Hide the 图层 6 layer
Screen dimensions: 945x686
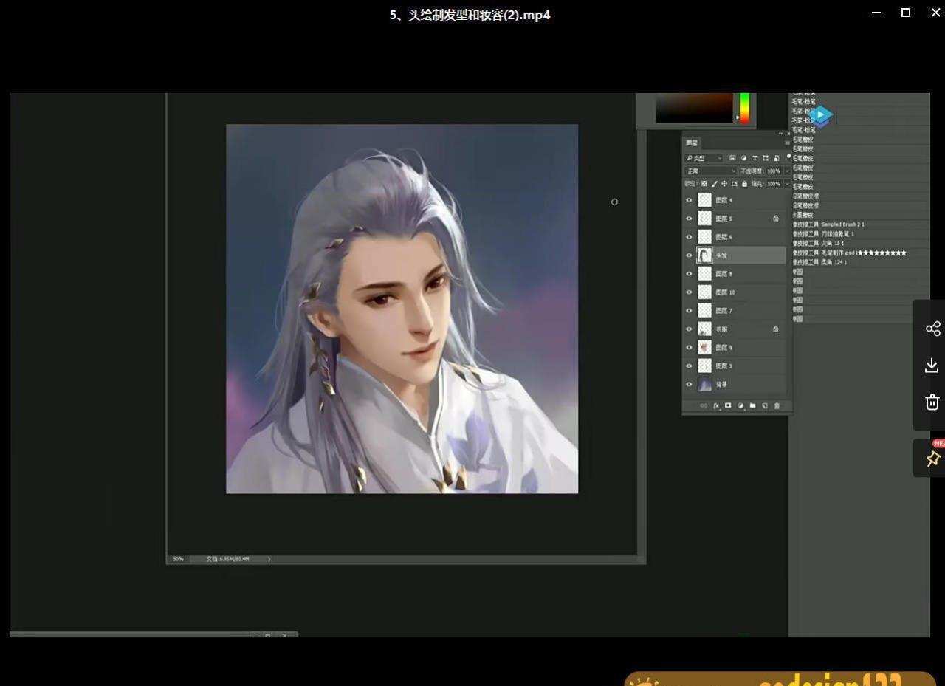point(689,237)
